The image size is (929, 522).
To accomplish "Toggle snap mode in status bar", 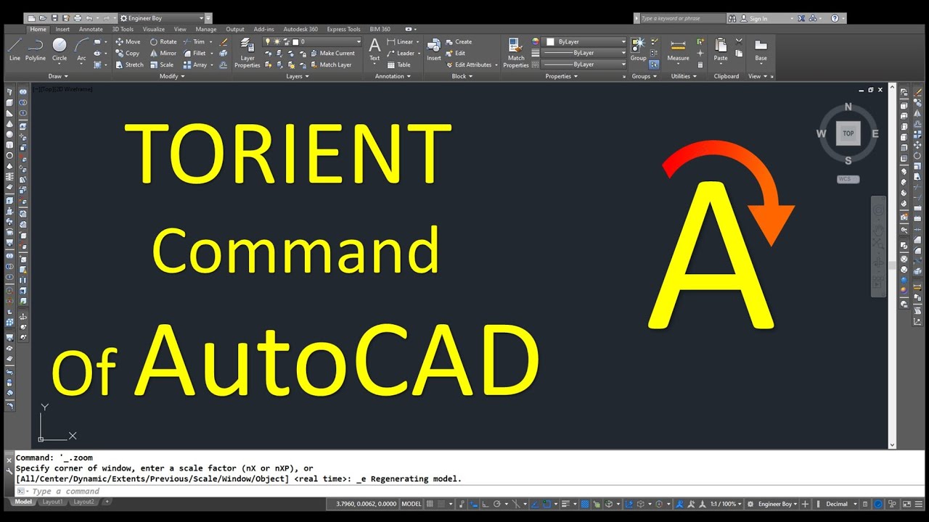I will click(x=441, y=504).
